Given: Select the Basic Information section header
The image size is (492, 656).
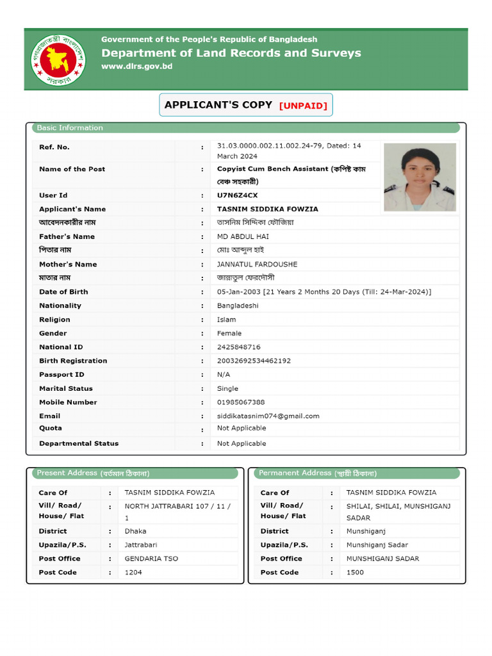Looking at the screenshot, I should pyautogui.click(x=246, y=127).
